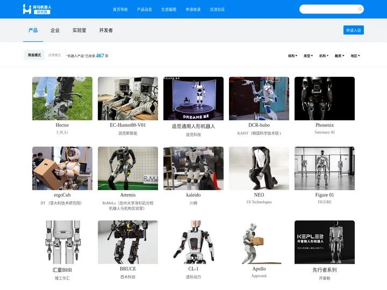
Task: Open 首页导航 in top navigation
Action: 120,9
